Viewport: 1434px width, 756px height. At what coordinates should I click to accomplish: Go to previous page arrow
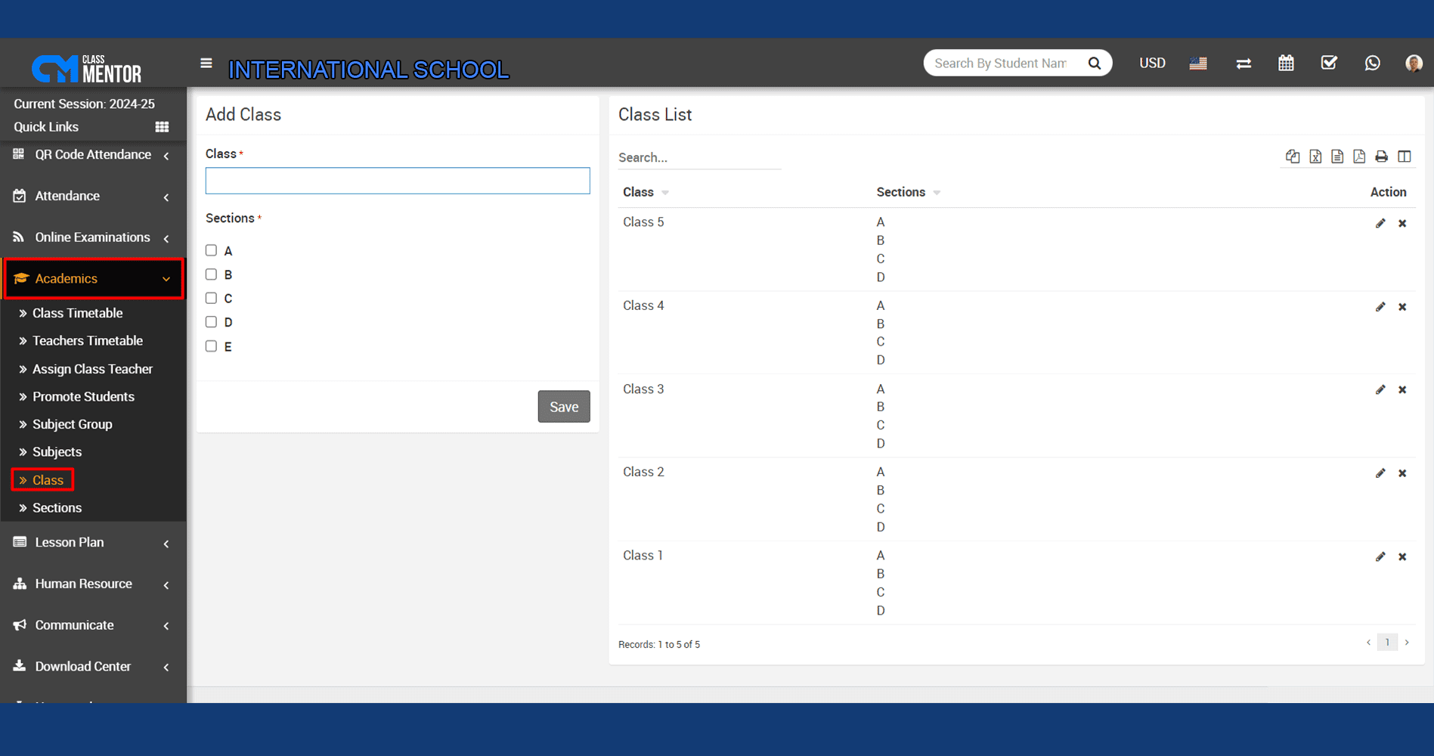point(1368,643)
